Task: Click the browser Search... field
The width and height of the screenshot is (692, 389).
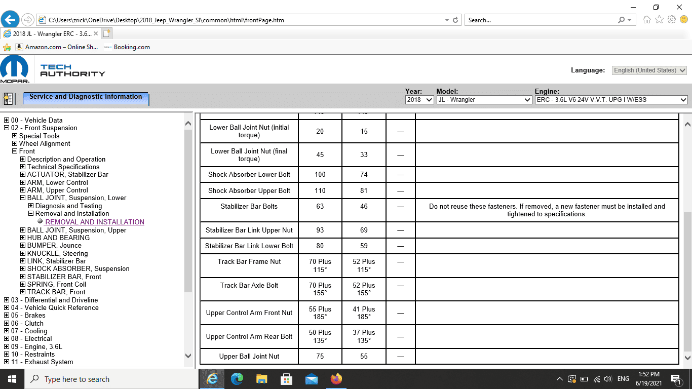Action: (540, 20)
